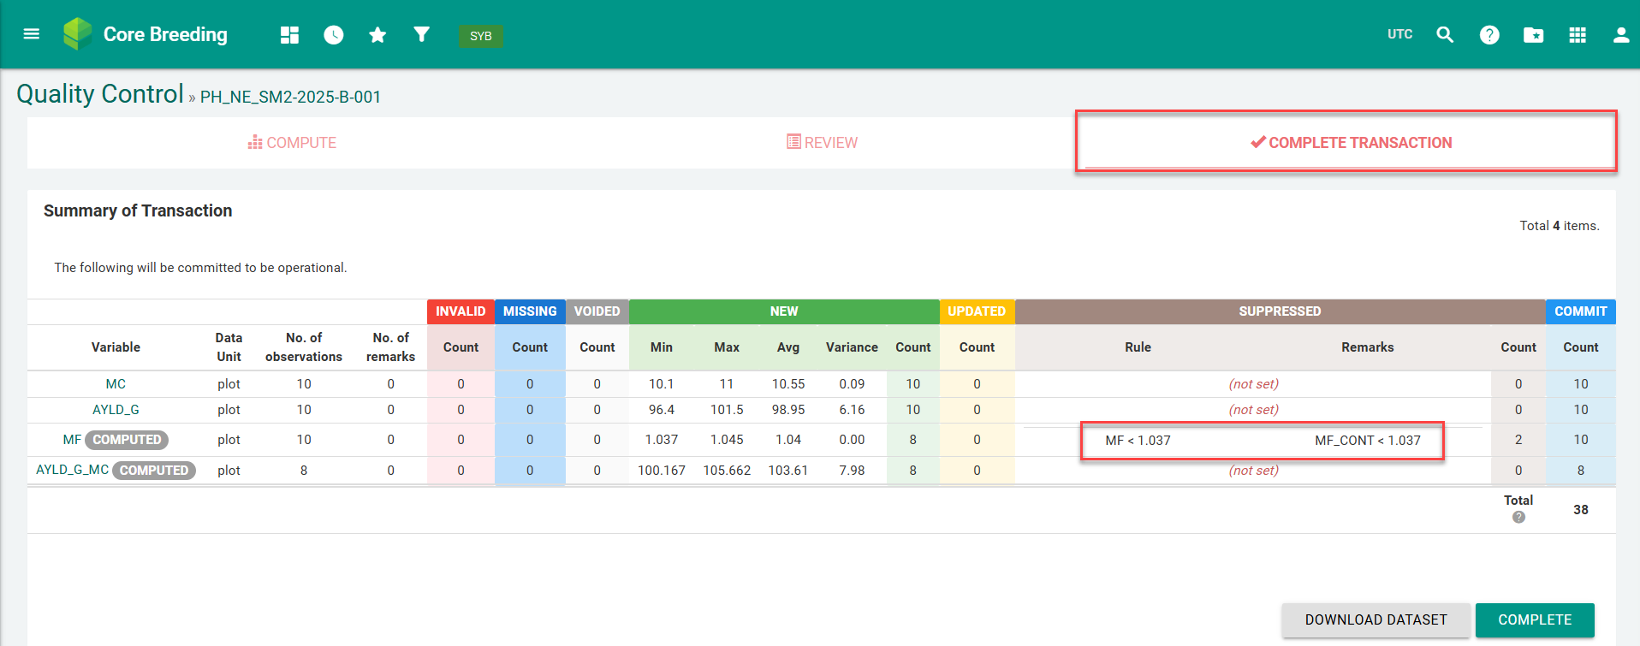Click the UTC timezone label
Screen dimensions: 1640x646
pyautogui.click(x=1399, y=34)
